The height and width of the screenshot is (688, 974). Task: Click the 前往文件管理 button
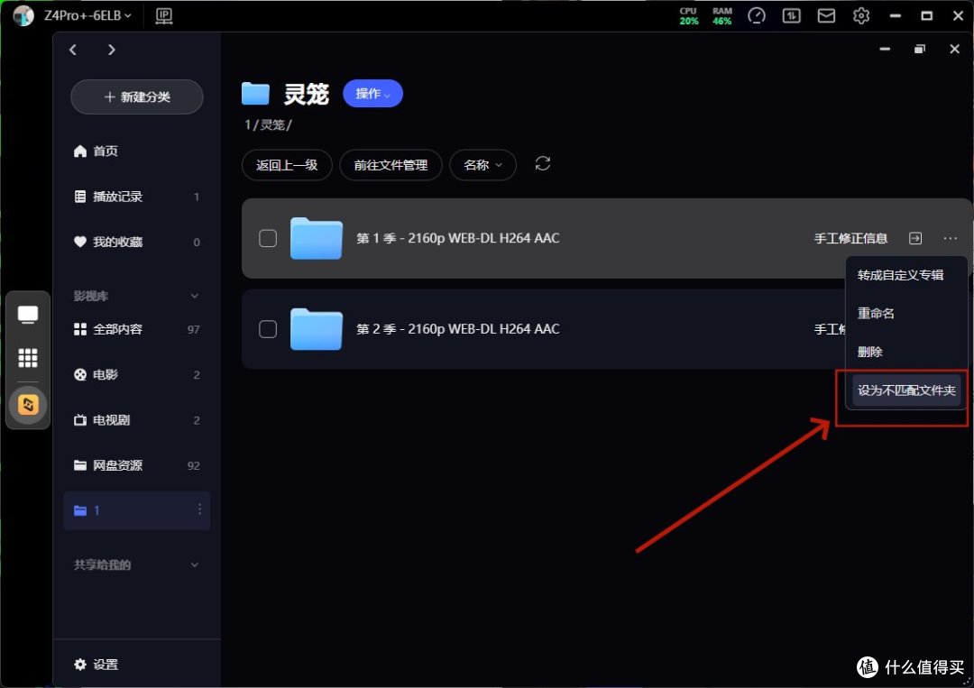coord(391,165)
